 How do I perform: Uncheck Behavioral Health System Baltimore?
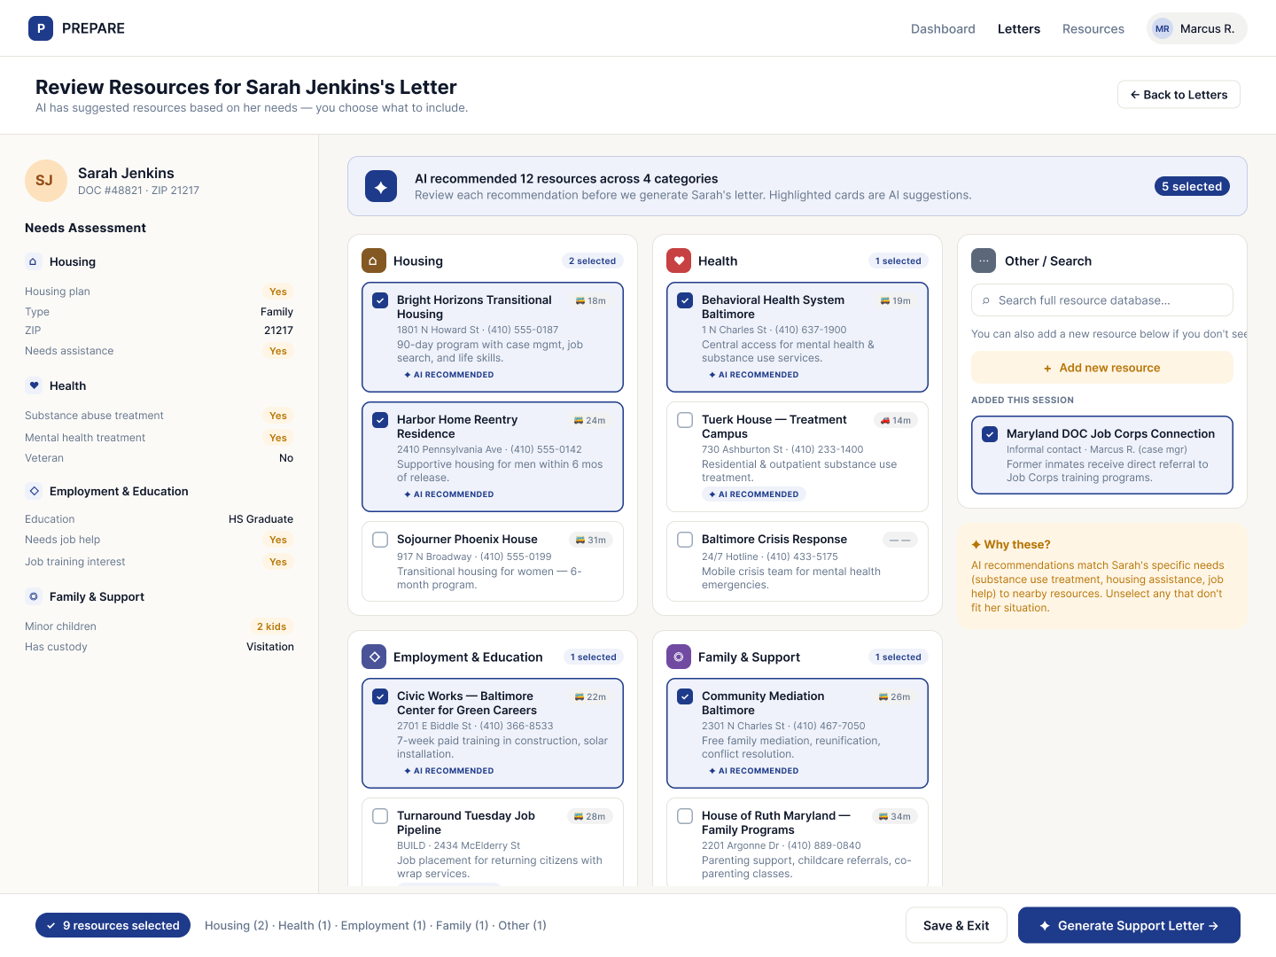click(685, 300)
